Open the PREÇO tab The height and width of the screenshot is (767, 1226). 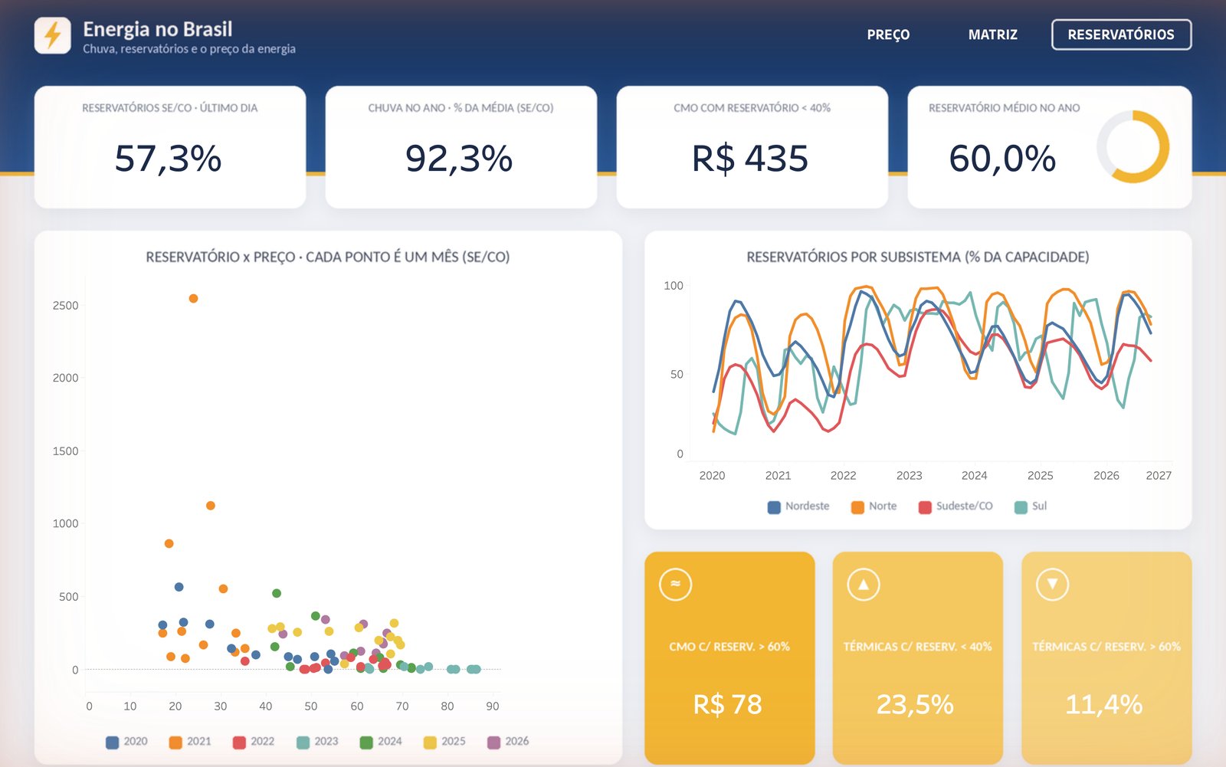click(888, 34)
